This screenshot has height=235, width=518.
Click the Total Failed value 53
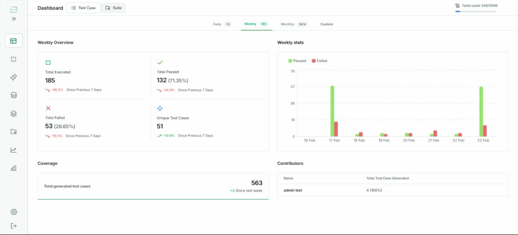click(x=48, y=126)
